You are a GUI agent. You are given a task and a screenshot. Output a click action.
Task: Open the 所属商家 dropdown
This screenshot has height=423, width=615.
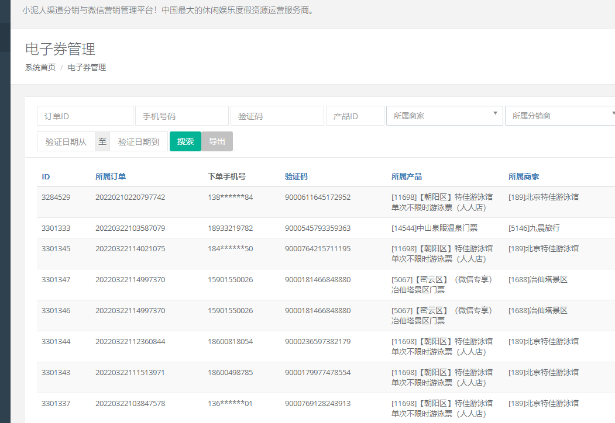[444, 116]
